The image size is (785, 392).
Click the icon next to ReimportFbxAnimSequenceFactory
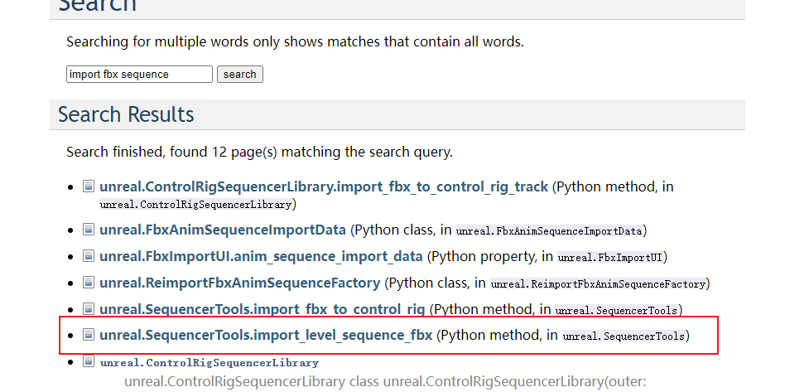coord(89,283)
